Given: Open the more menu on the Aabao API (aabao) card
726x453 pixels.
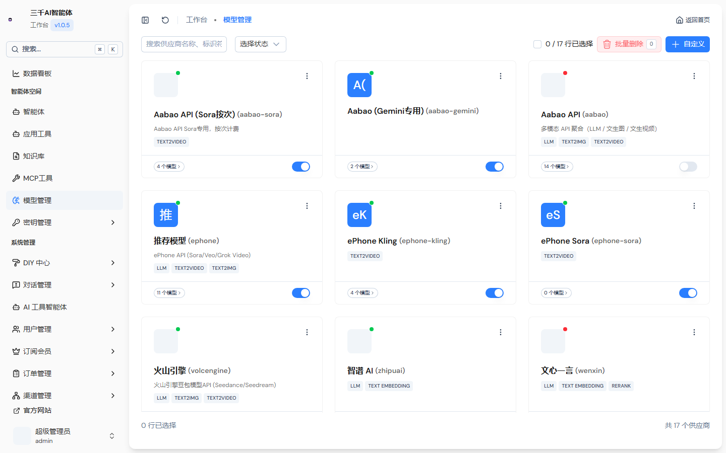Looking at the screenshot, I should (x=694, y=76).
